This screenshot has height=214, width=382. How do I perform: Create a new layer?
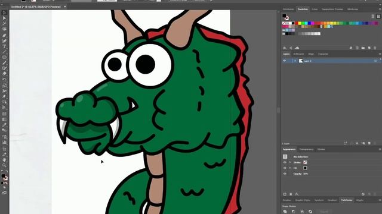pos(369,143)
